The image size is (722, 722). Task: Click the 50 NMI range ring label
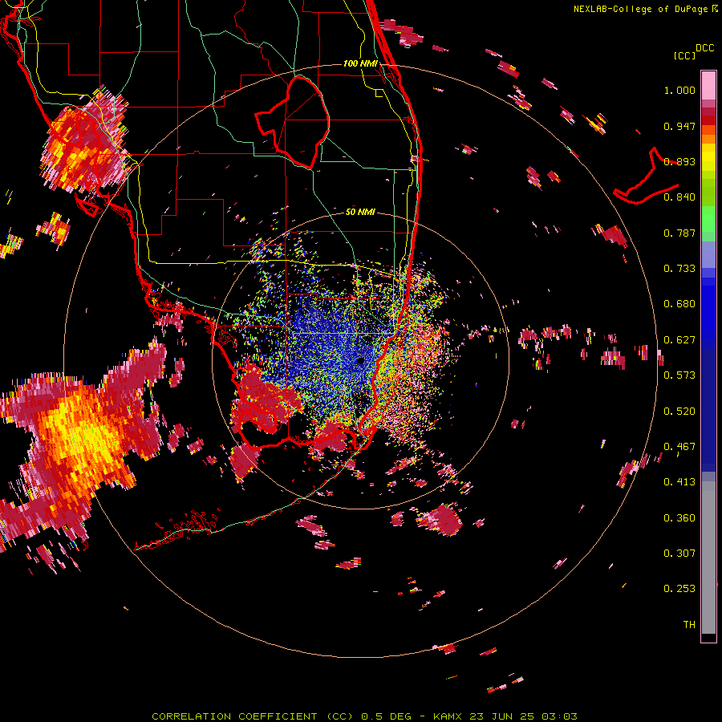(x=360, y=212)
